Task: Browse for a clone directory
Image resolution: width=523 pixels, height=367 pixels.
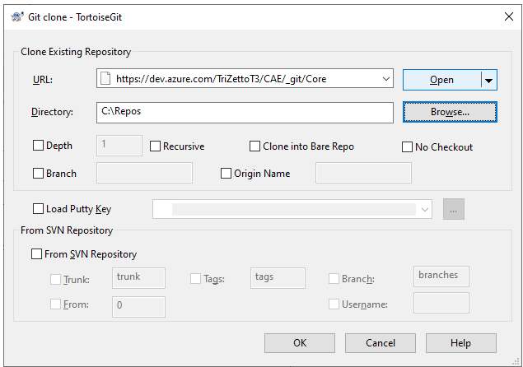Action: pos(449,111)
